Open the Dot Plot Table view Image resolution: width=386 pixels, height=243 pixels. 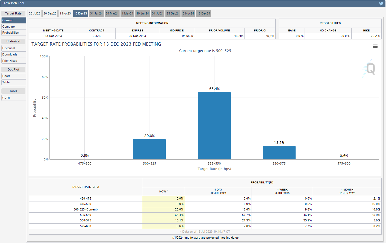(x=14, y=82)
